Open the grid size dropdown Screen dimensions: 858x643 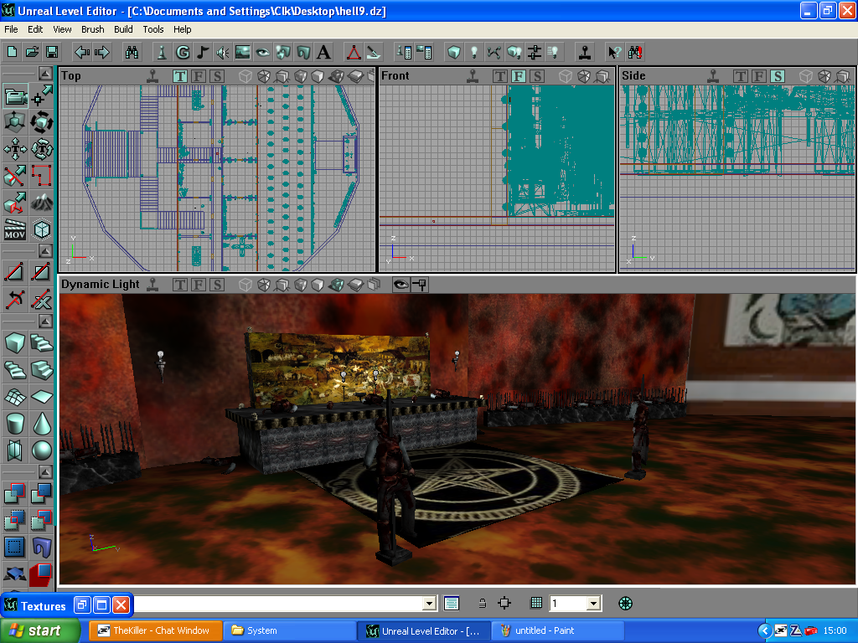[593, 604]
